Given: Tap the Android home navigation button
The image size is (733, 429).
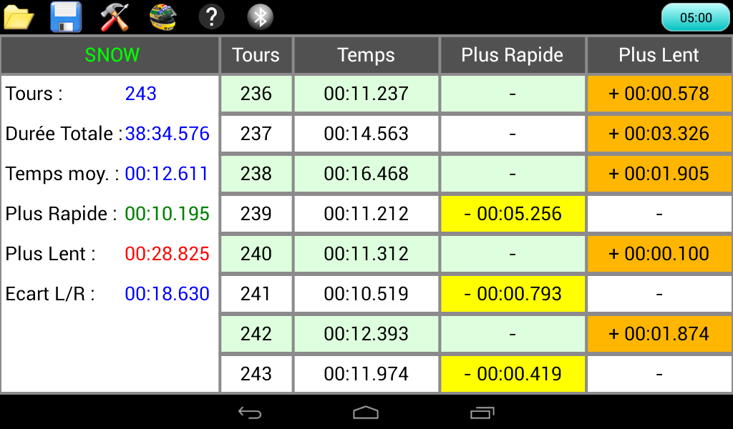Looking at the screenshot, I should pos(366,412).
